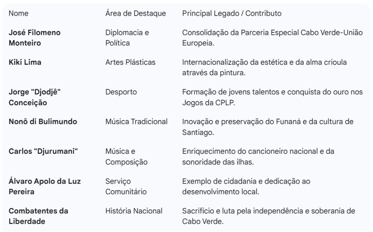
Task: Click the "Artes Plásticas" cell
Action: (130, 62)
